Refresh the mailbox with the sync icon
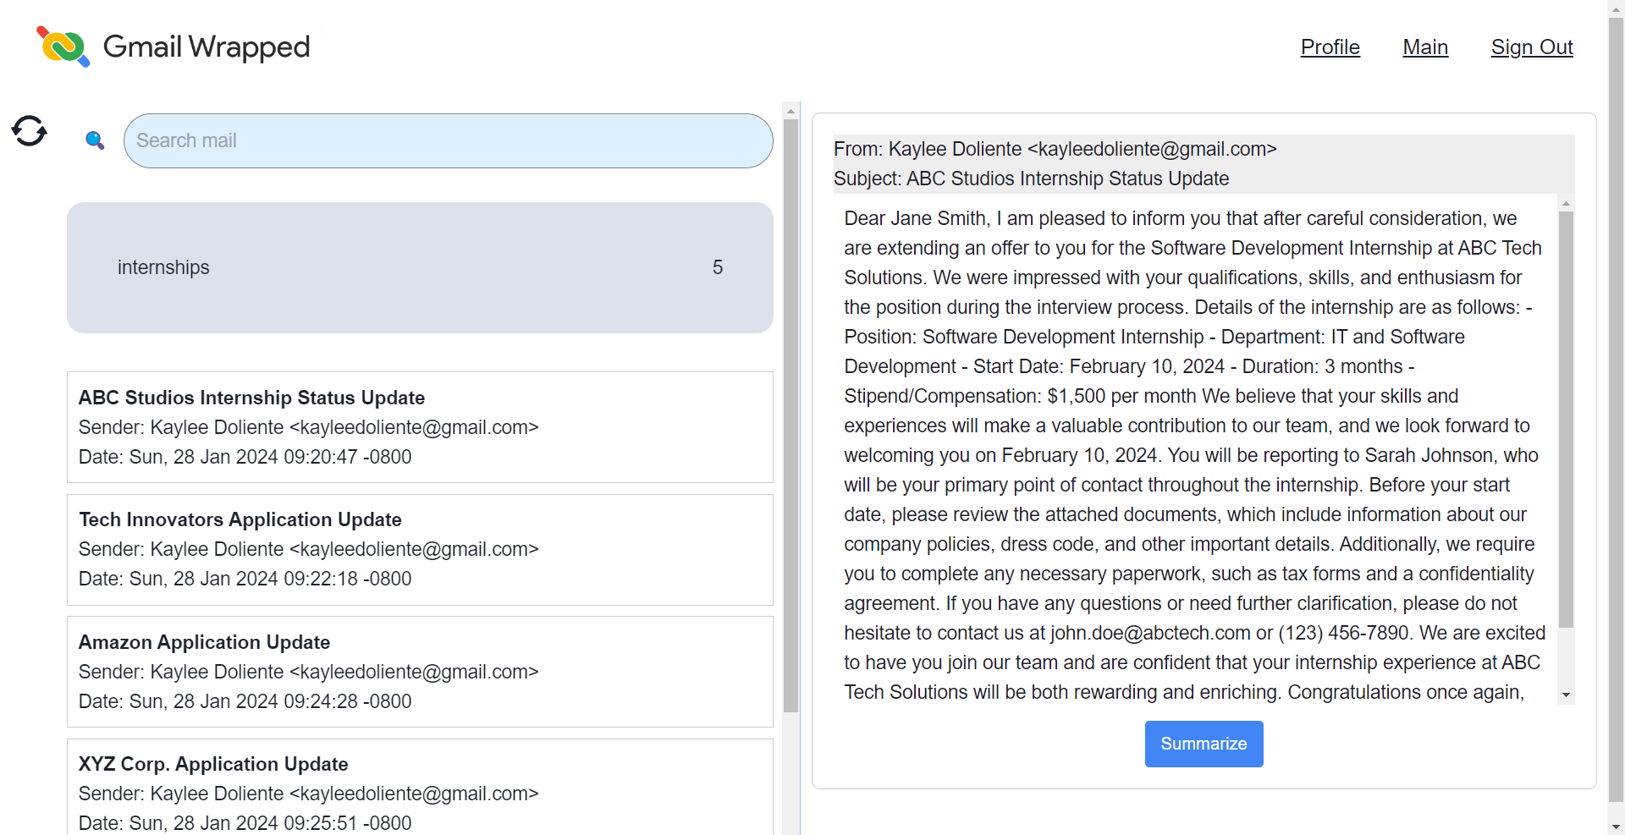 click(x=30, y=131)
